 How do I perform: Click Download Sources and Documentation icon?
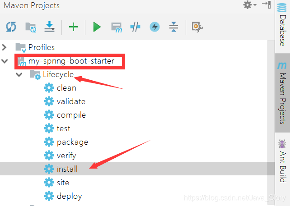pos(49,27)
